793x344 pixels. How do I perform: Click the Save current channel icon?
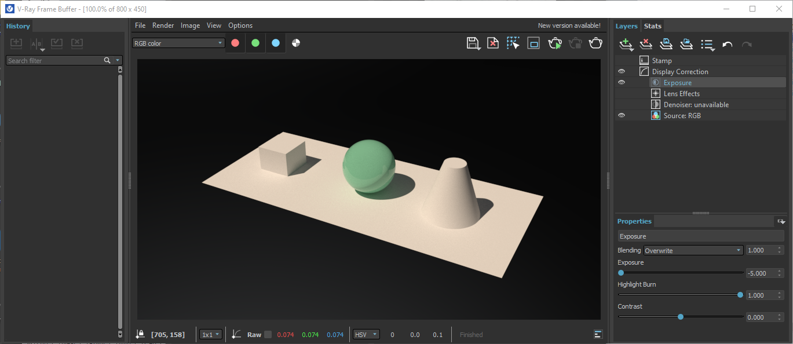point(473,43)
